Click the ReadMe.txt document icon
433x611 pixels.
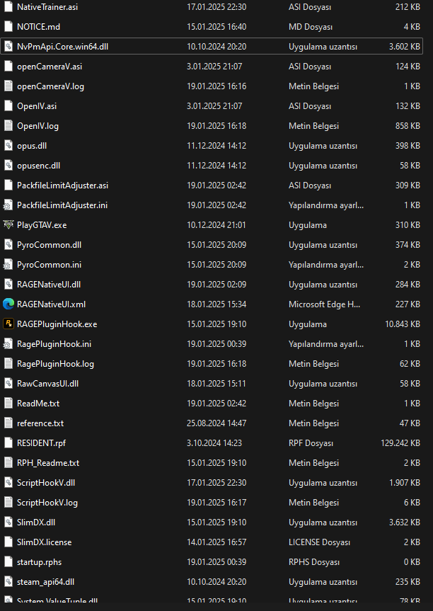[8, 404]
